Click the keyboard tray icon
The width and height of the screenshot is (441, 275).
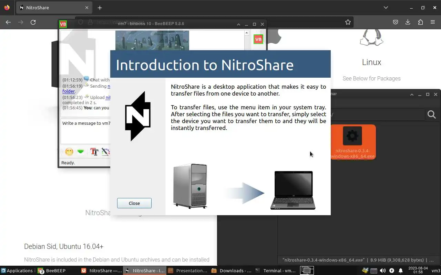pos(374,271)
